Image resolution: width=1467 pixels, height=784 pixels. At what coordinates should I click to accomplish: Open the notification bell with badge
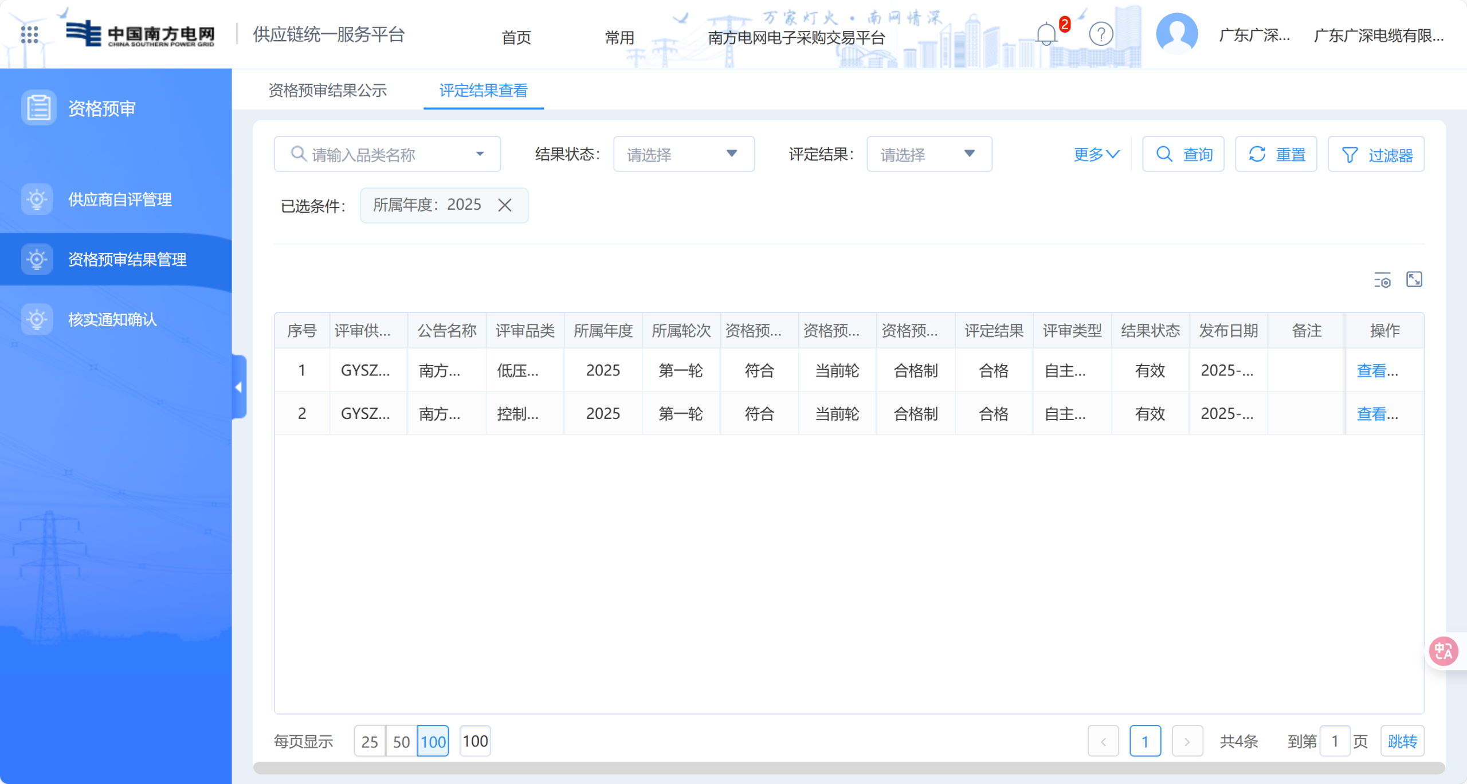point(1046,34)
